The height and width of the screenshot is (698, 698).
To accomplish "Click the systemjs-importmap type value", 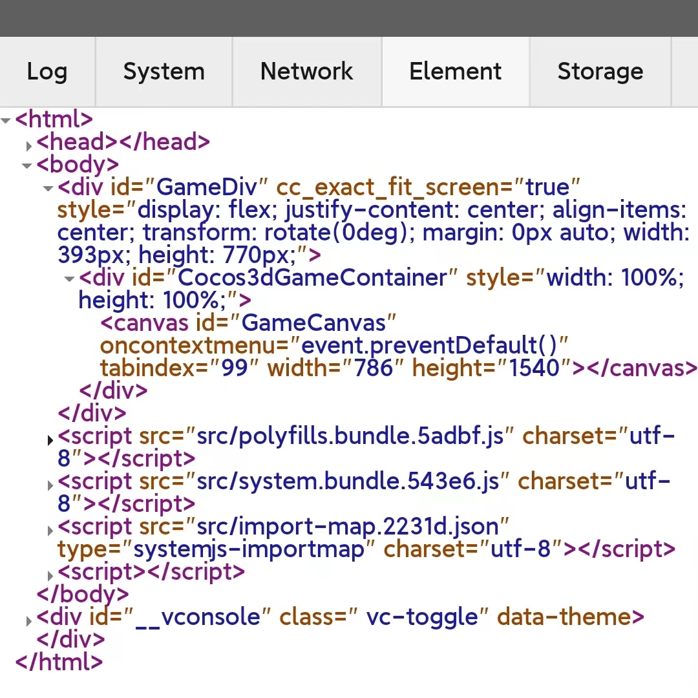I will 249,549.
